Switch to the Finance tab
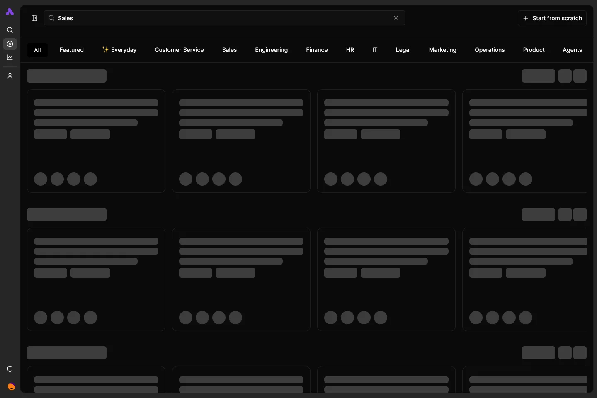 [x=317, y=50]
